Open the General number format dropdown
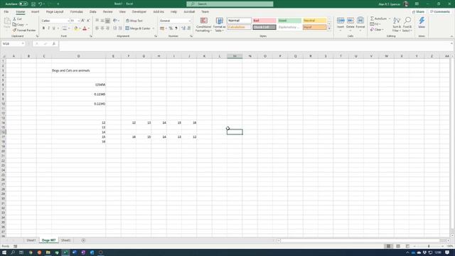455x256 pixels. click(190, 21)
